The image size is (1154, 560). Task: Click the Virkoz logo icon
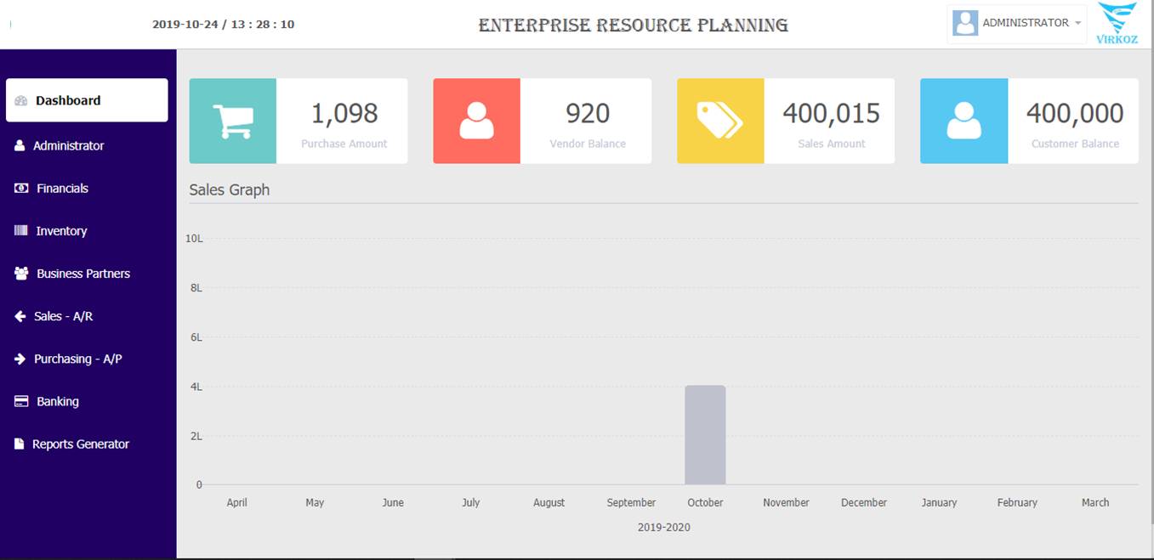click(x=1117, y=23)
